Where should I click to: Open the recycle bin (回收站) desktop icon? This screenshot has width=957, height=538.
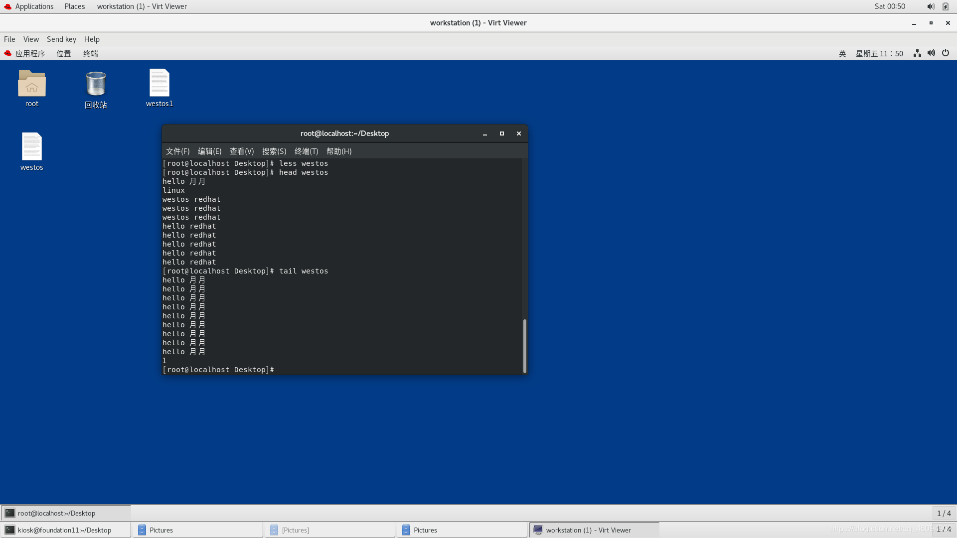pyautogui.click(x=96, y=84)
